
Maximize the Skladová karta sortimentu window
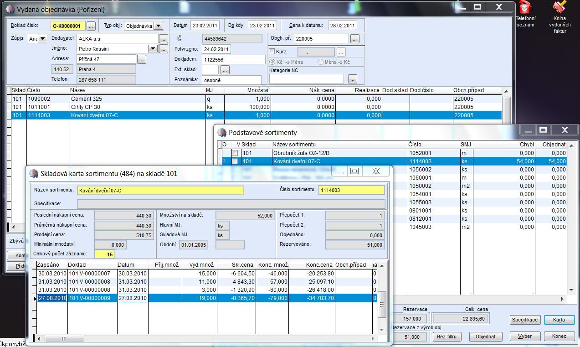354,171
